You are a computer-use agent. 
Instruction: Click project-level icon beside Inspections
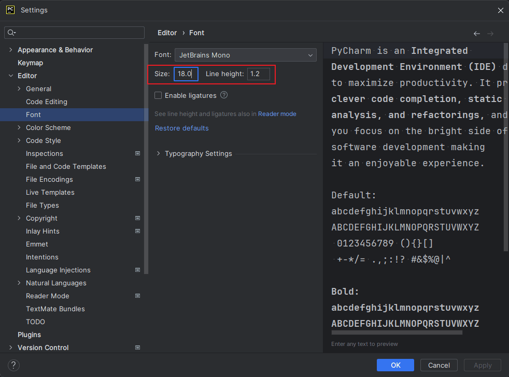(137, 154)
